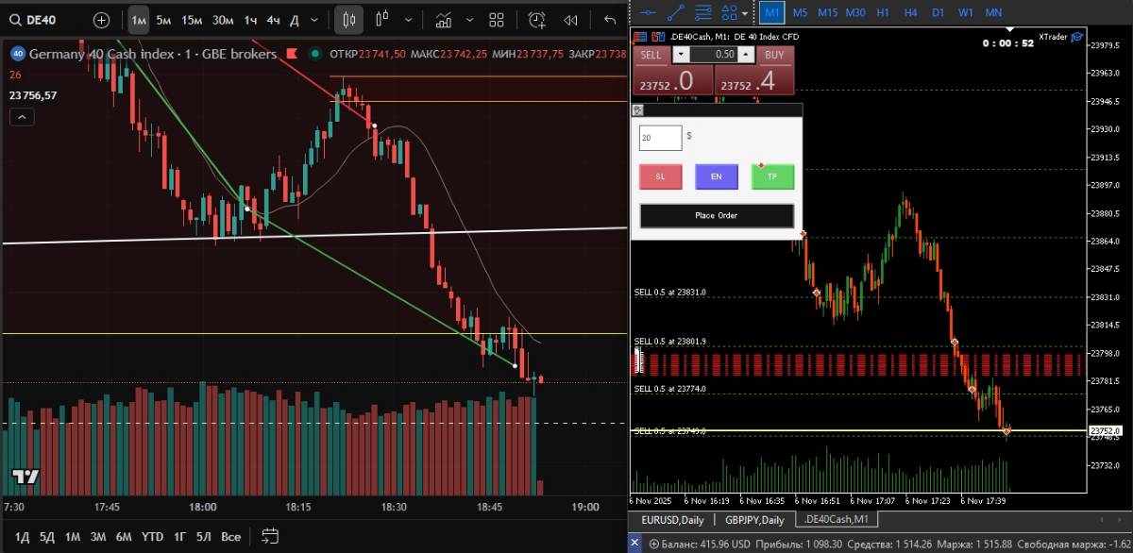Screen dimensions: 1133x553
Task: Create an alert with the clock icon
Action: [537, 20]
